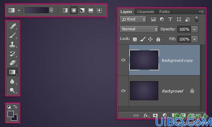Select the Eraser tool

[x=12, y=63]
